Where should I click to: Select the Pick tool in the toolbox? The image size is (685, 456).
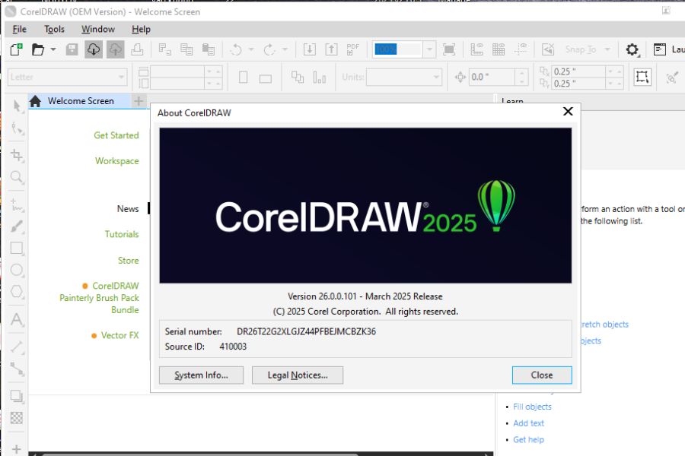tap(17, 106)
